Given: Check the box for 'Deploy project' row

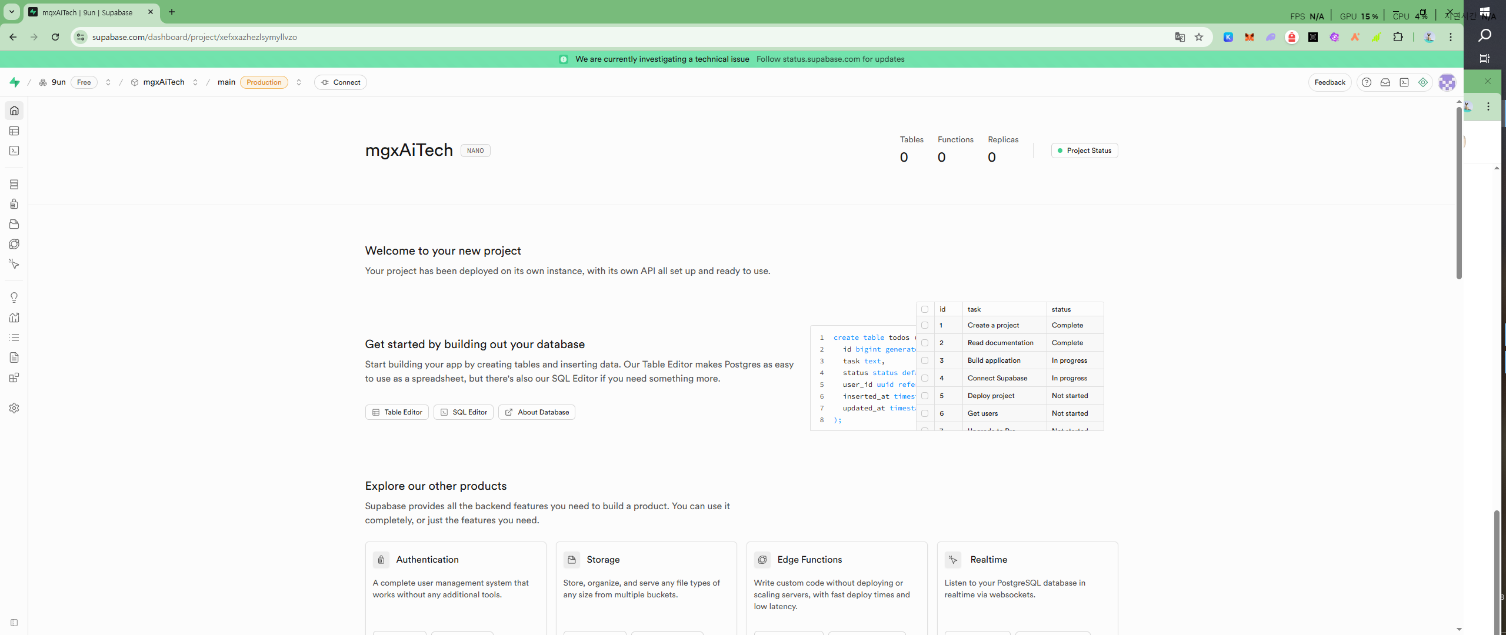Looking at the screenshot, I should click(x=925, y=396).
